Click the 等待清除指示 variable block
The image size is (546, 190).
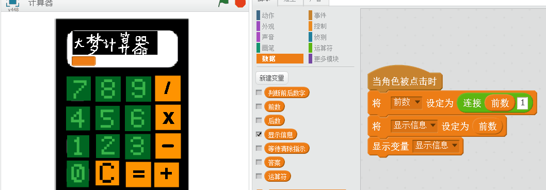[286, 149]
